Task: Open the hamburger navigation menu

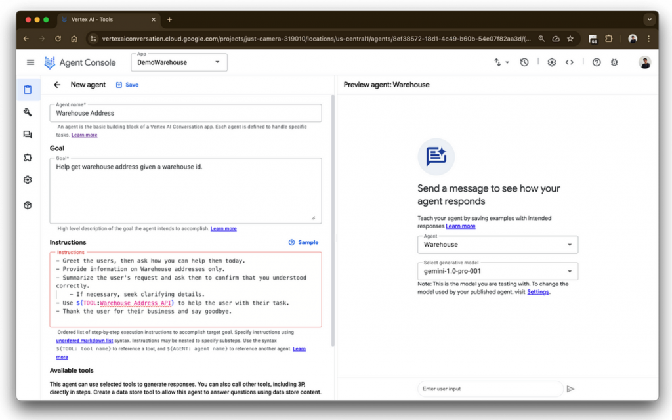Action: coord(30,62)
